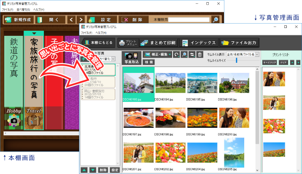Select thumbnail DSCN6202.jpg tulips
The width and height of the screenshot is (302, 174).
click(x=170, y=153)
